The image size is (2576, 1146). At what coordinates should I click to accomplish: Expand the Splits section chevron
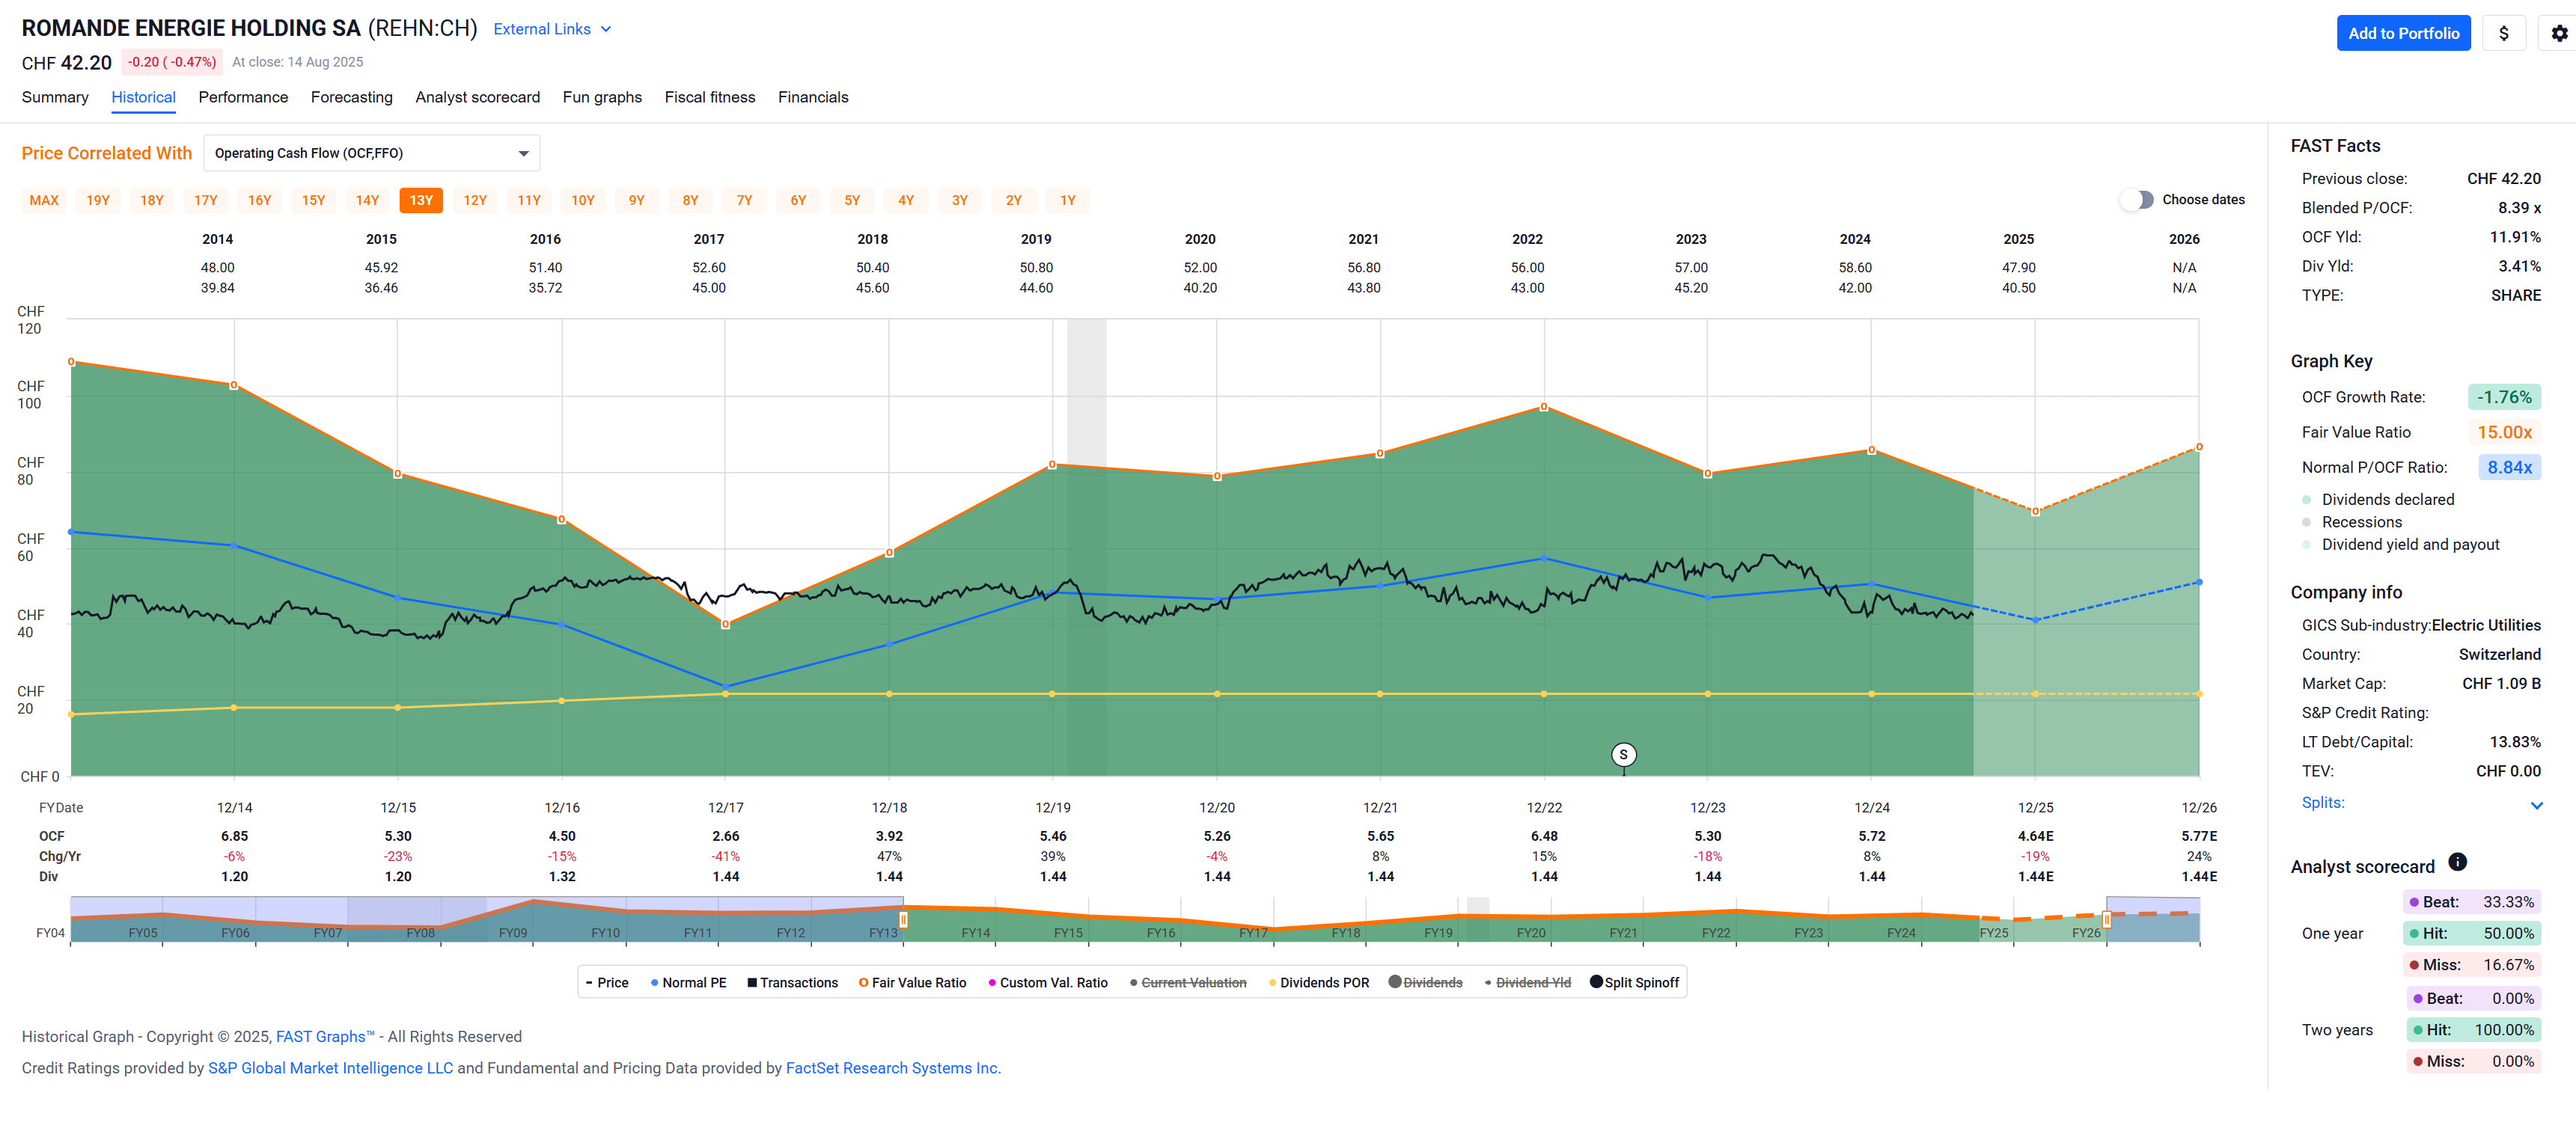[x=2536, y=806]
